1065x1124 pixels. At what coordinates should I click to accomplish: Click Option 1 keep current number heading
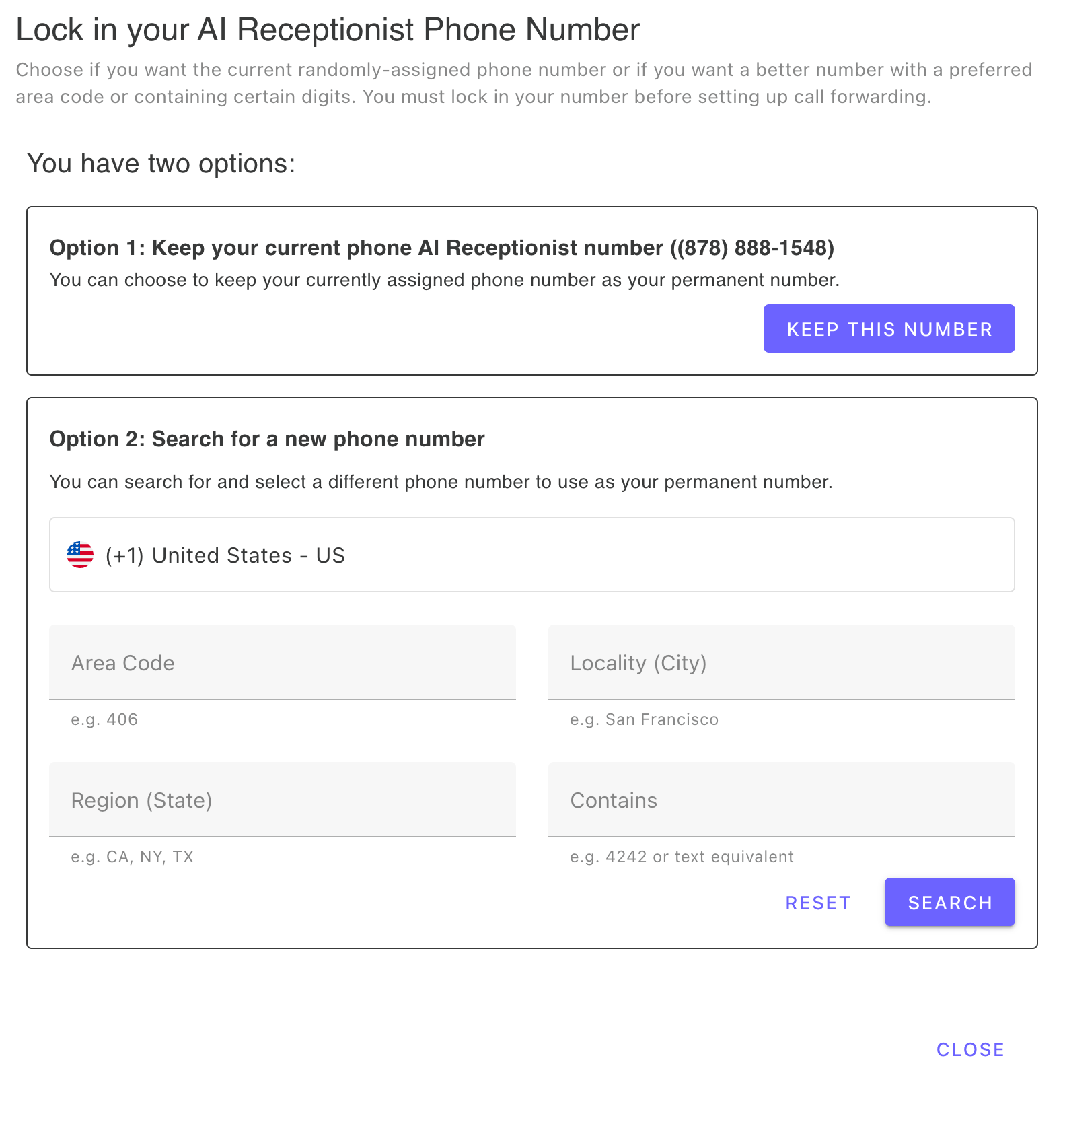441,248
